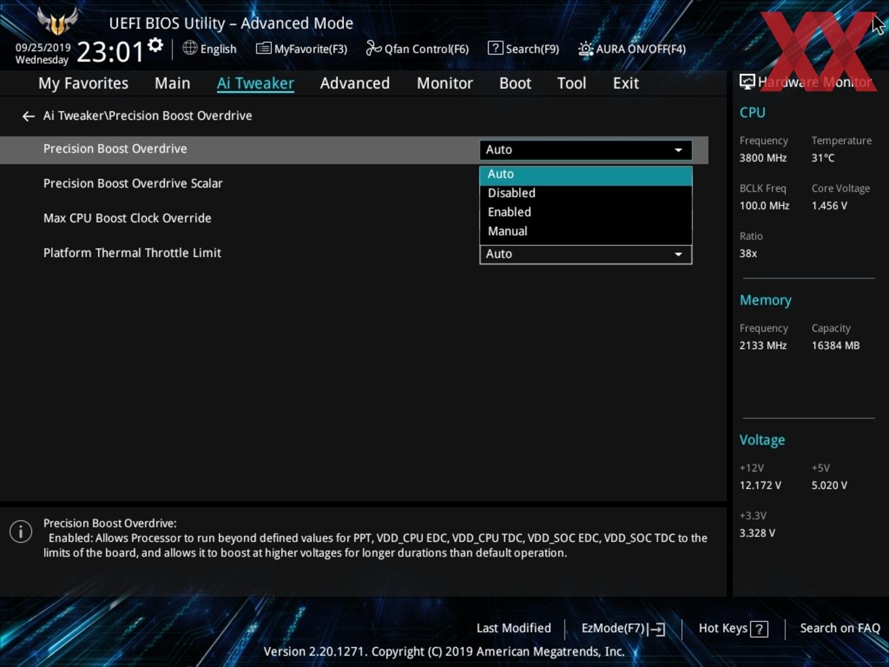This screenshot has width=889, height=667.
Task: Click the MyFavorite list icon
Action: tap(263, 48)
